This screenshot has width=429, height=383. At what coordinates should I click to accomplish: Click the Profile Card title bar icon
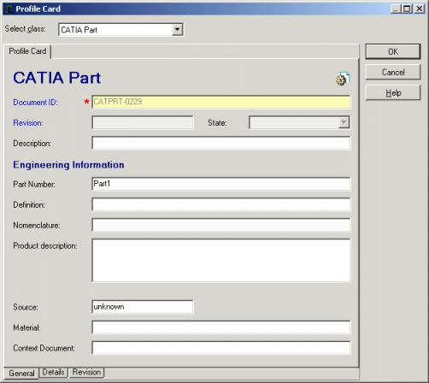pyautogui.click(x=9, y=9)
